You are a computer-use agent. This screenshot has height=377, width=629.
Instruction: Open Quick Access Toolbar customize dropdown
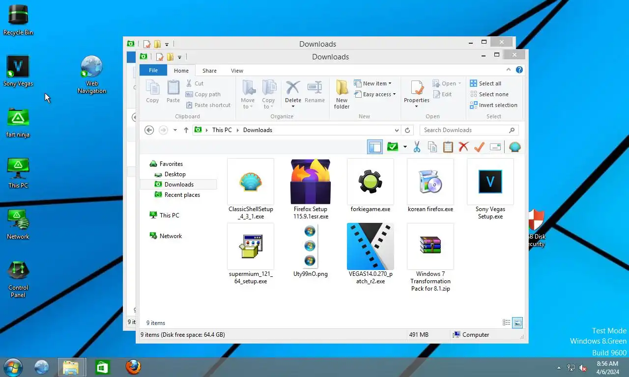tap(179, 57)
